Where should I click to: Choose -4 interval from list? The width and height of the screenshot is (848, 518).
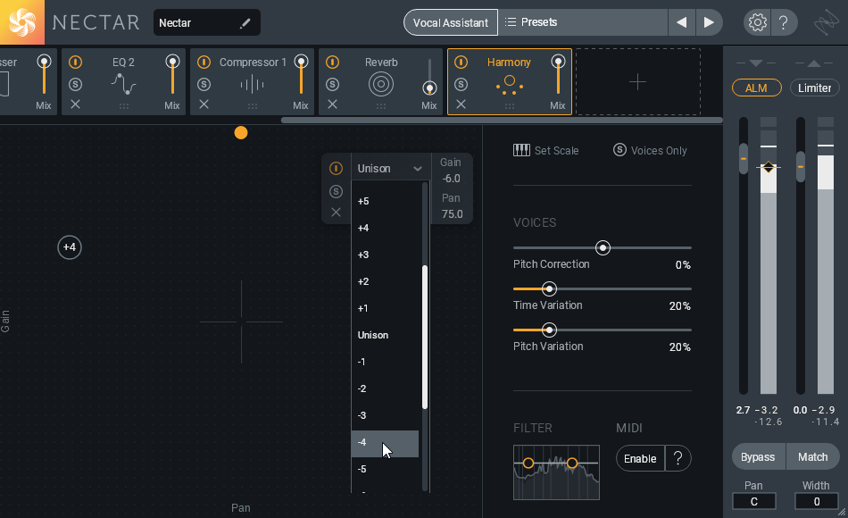click(x=385, y=444)
